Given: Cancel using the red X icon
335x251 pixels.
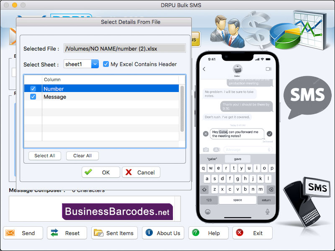Looking at the screenshot, I should pyautogui.click(x=129, y=172).
